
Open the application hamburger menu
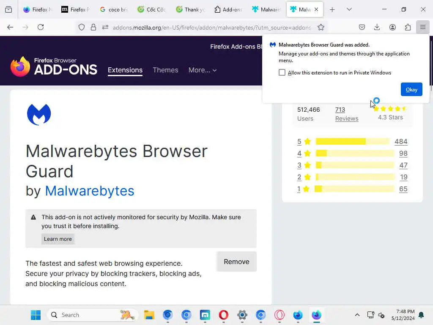coord(423,27)
